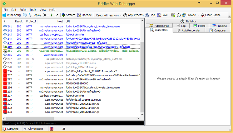Click the Go resume button

coord(55,15)
